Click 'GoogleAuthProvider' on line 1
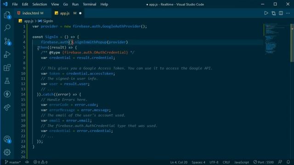Screen dimensions: 294x165 pos(121,27)
